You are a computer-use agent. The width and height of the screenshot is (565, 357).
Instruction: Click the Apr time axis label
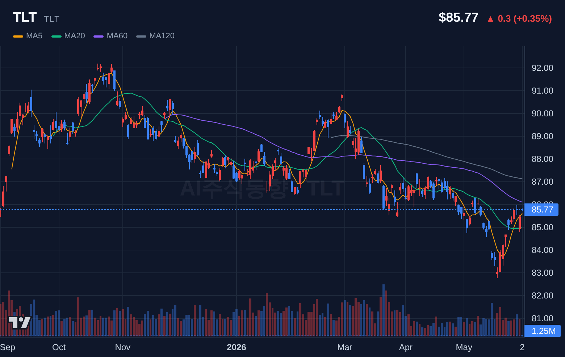(406, 347)
